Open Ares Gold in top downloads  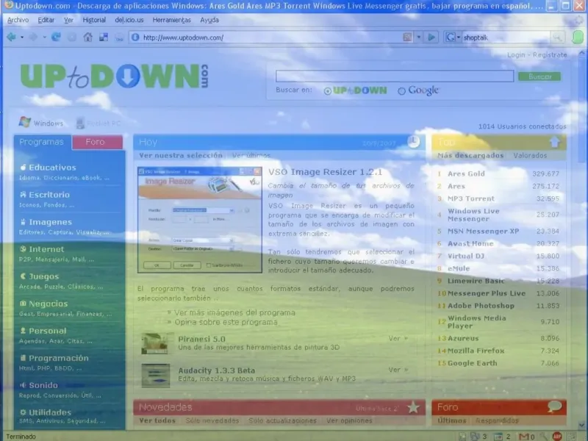tap(466, 173)
